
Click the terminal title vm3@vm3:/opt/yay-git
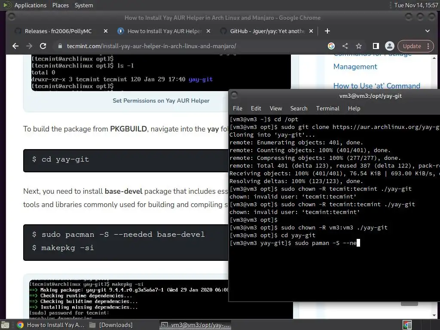coord(370,96)
